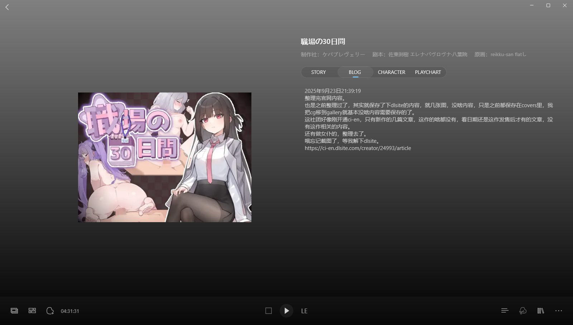Click the square stop button
This screenshot has width=573, height=325.
coord(269,311)
